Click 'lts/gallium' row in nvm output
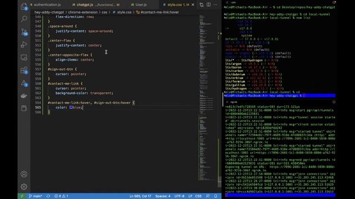355x199 pixels. pyautogui.click(x=253, y=85)
